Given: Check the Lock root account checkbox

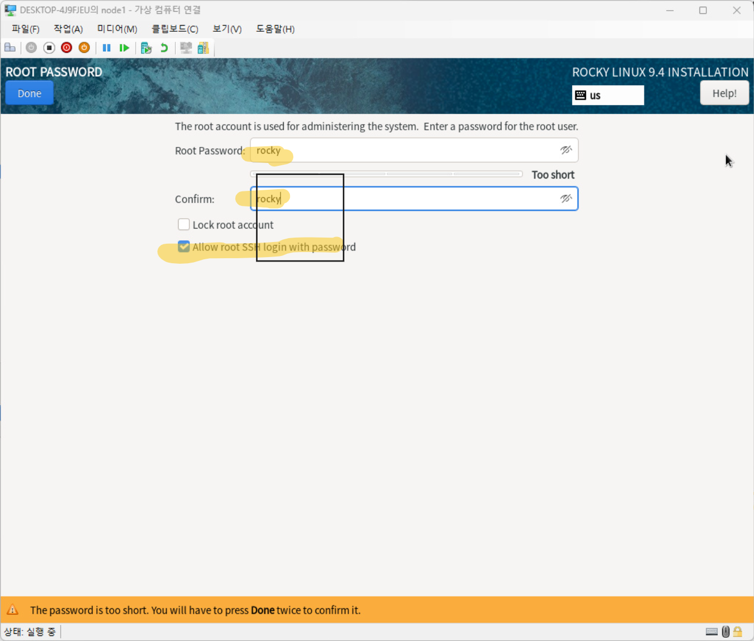Looking at the screenshot, I should point(184,224).
